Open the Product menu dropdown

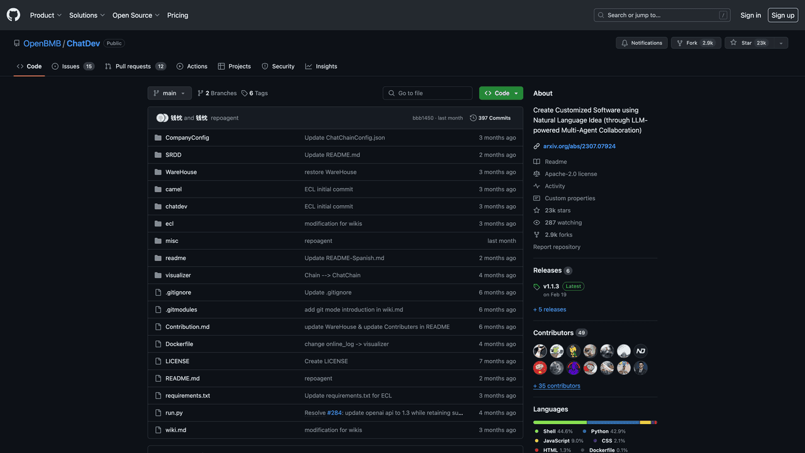coord(46,15)
